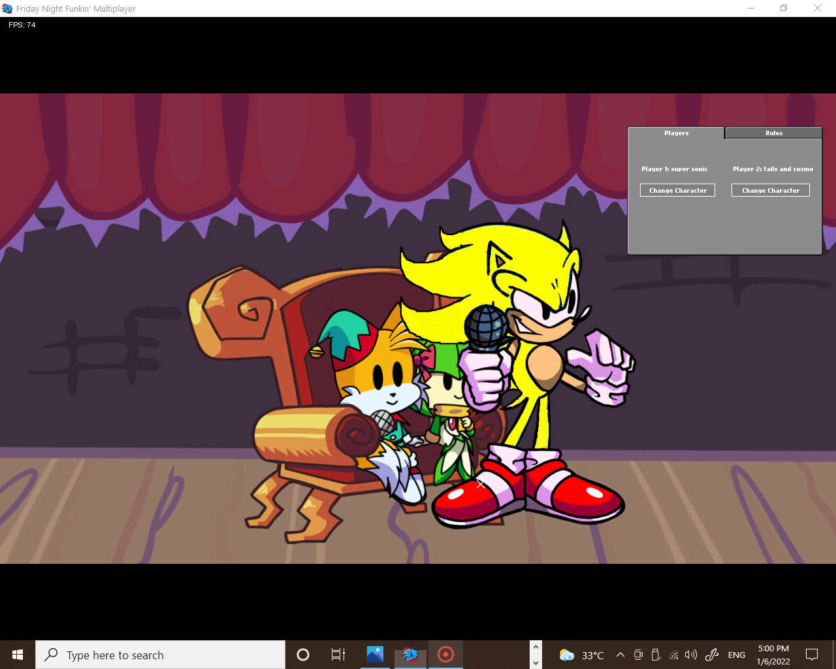Click the red screen recorder icon on taskbar
836x669 pixels.
[x=445, y=655]
